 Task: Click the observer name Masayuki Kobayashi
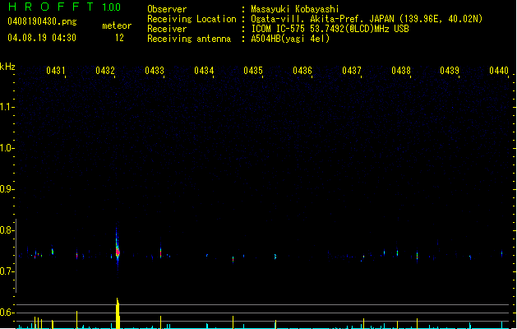click(x=295, y=9)
